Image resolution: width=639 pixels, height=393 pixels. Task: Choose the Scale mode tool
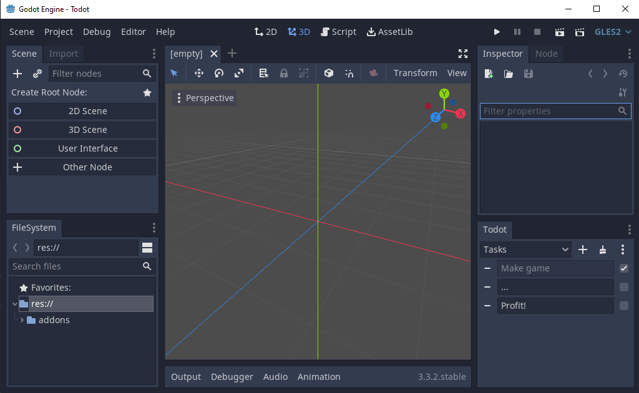coord(239,74)
